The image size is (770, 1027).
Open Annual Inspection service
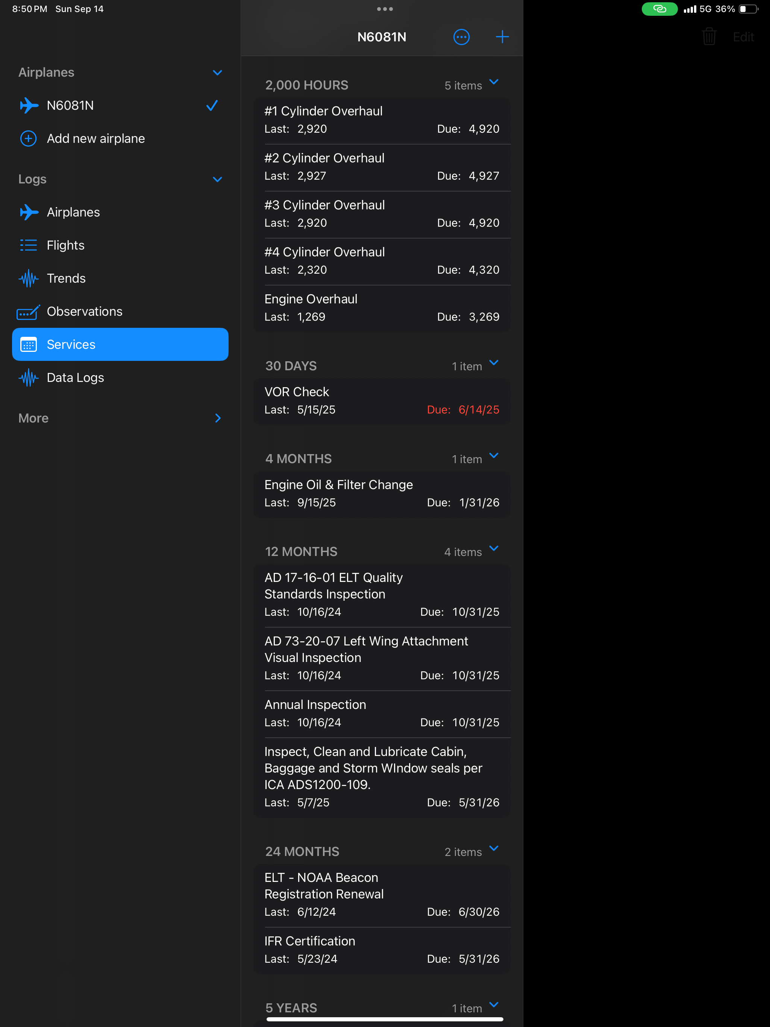(x=382, y=714)
